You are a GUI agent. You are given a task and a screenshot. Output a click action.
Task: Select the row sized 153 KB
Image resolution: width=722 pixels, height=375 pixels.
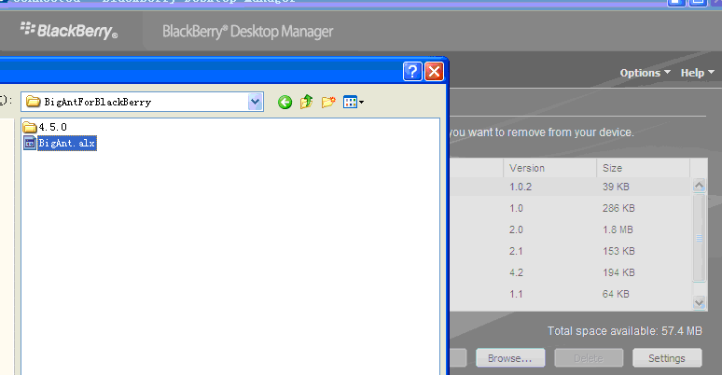[570, 251]
